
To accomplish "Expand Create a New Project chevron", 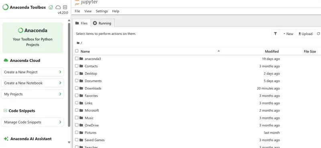I will click(60, 72).
